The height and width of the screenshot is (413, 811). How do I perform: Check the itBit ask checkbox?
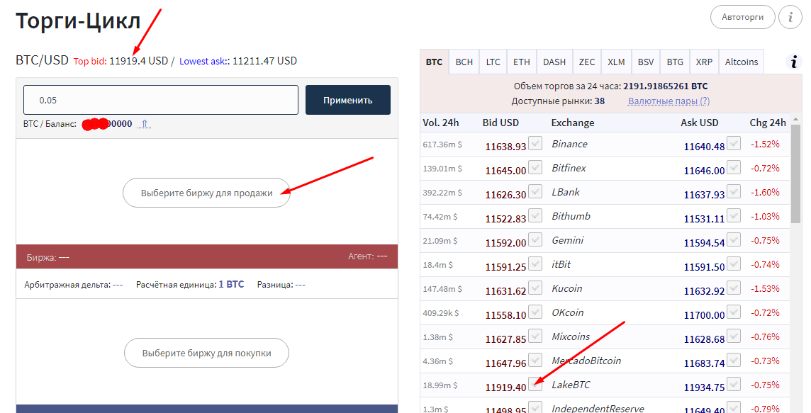click(734, 263)
